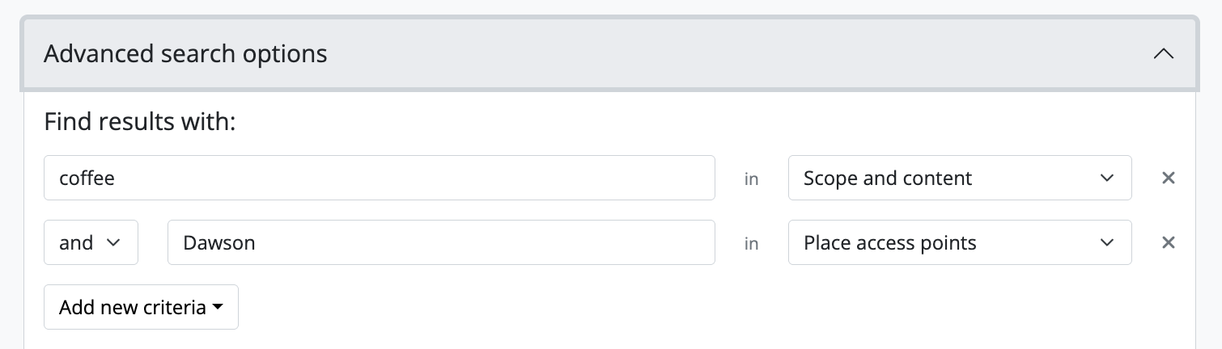Viewport: 1222px width, 349px height.
Task: Click arrow on Place access points dropdown
Action: tap(1107, 242)
